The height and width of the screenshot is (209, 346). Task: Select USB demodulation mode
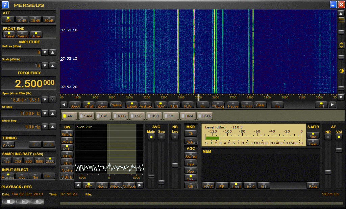154,116
